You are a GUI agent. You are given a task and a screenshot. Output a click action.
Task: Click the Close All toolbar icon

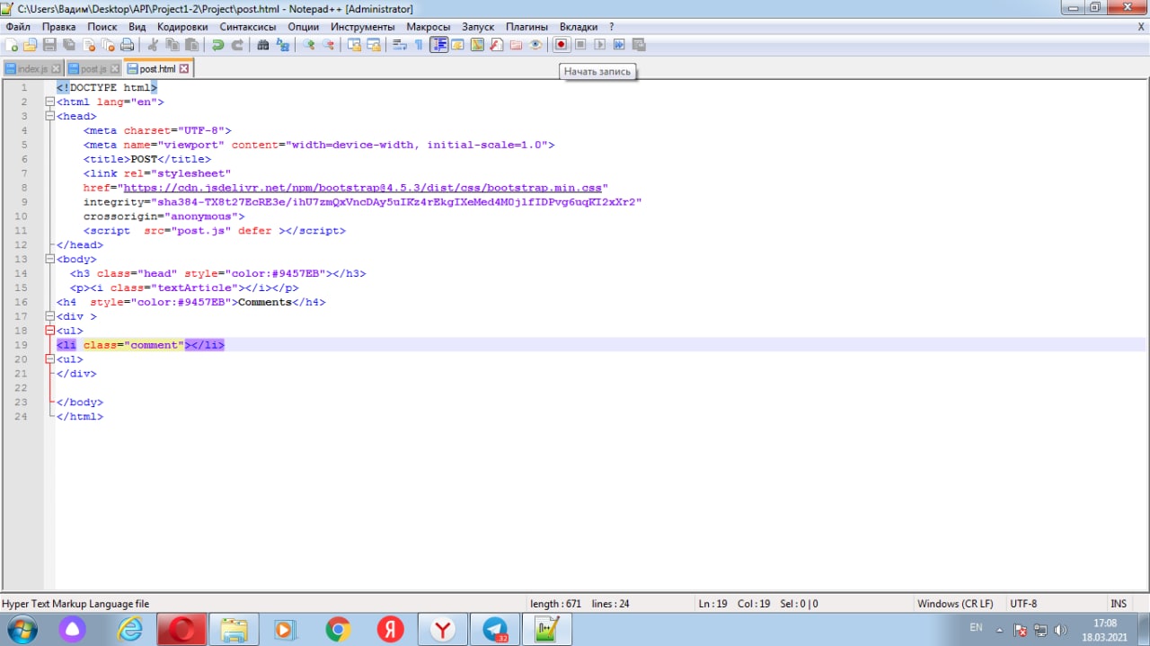(x=107, y=45)
